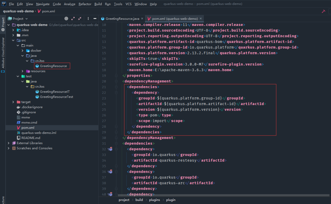Viewport: 331px width, 204px height.
Task: Switch to GreetingResource.java tab
Action: click(x=122, y=19)
